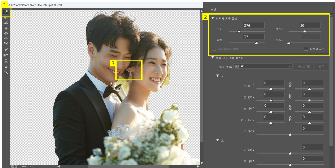
Task: Toggle the link icon for 눈 너비
Action: click(x=290, y=107)
